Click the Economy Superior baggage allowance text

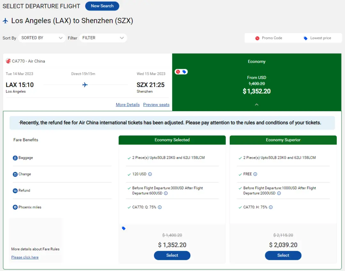pyautogui.click(x=280, y=158)
